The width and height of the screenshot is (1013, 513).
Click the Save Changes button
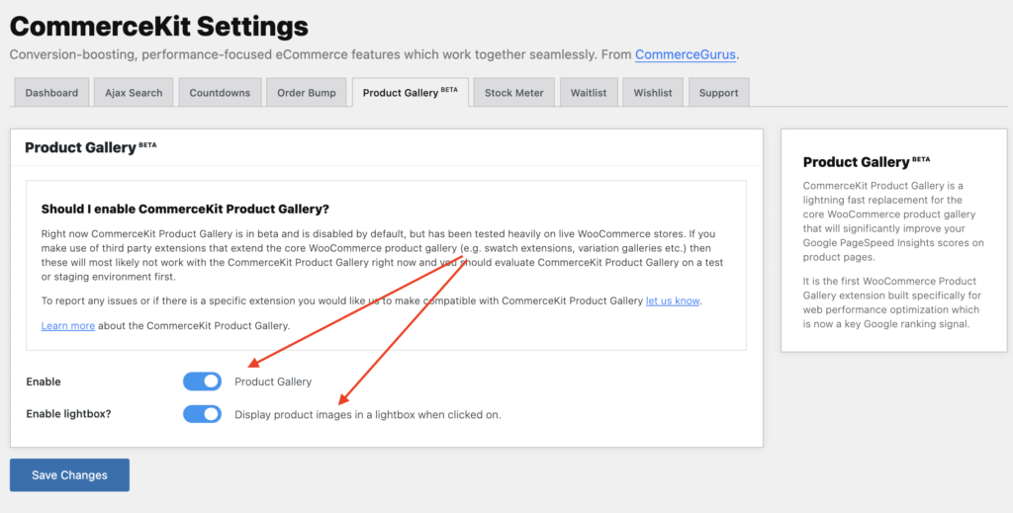pyautogui.click(x=70, y=474)
